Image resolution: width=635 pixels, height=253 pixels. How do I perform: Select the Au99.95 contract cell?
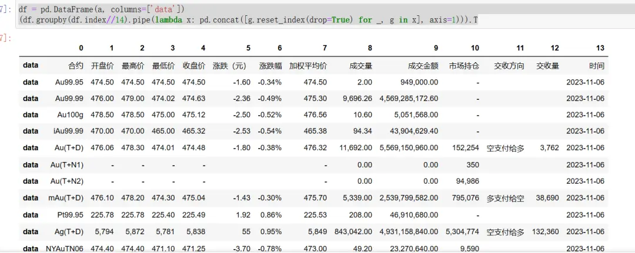click(x=69, y=82)
